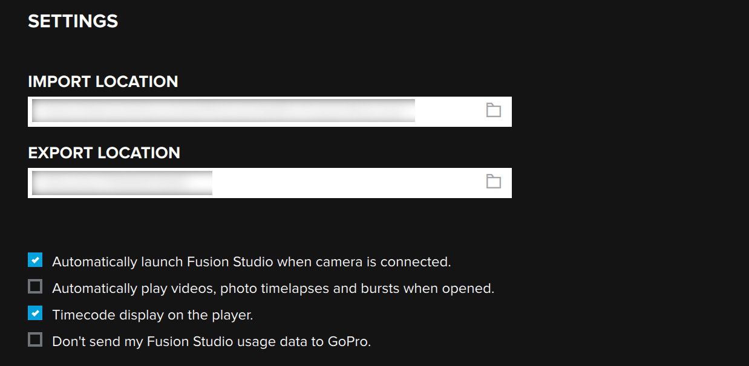Disable automatic launch when camera is connected

pyautogui.click(x=35, y=260)
